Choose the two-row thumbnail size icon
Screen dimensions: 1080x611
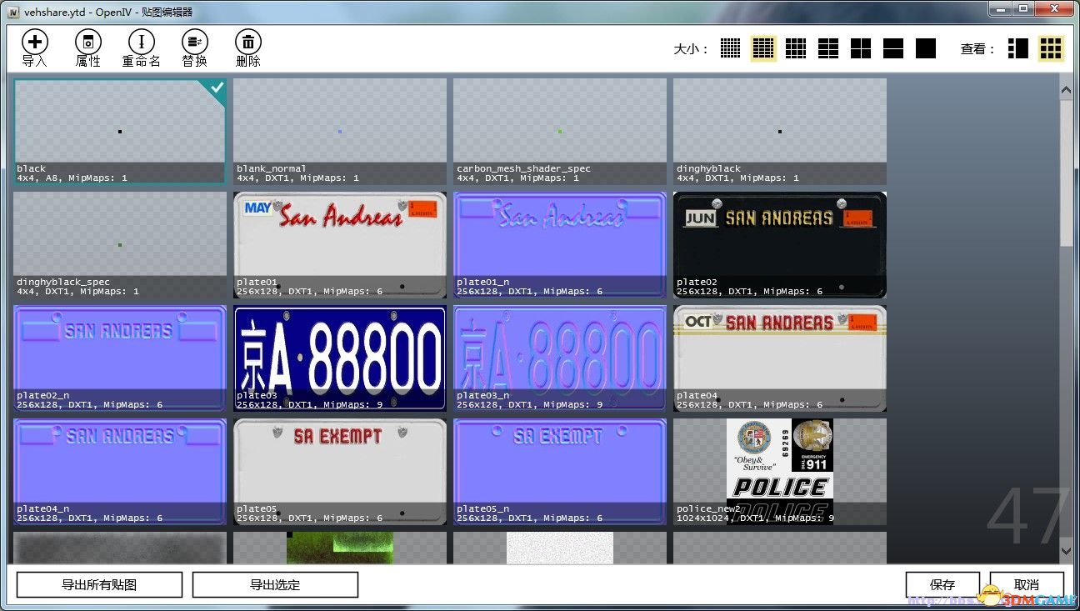coord(893,48)
